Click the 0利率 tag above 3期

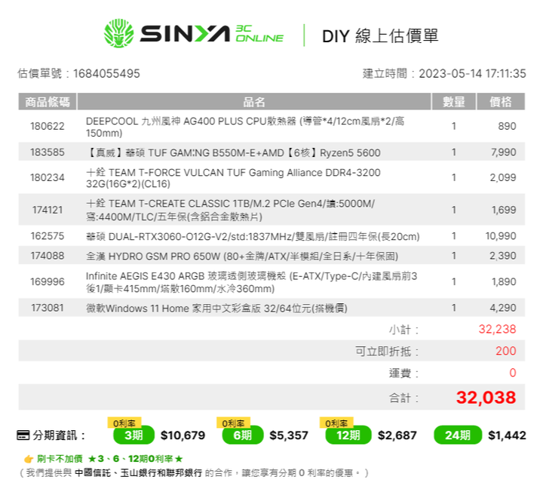[124, 423]
